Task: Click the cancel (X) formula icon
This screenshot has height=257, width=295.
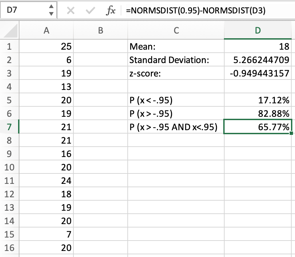Action: pyautogui.click(x=71, y=11)
